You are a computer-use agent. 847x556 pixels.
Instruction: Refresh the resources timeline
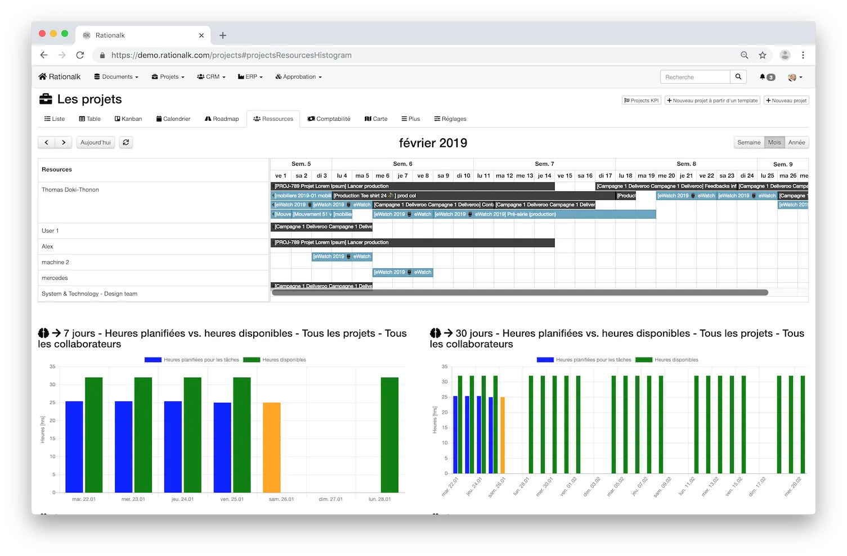(x=126, y=142)
